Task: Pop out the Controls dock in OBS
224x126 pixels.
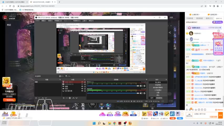Action: click(x=166, y=80)
